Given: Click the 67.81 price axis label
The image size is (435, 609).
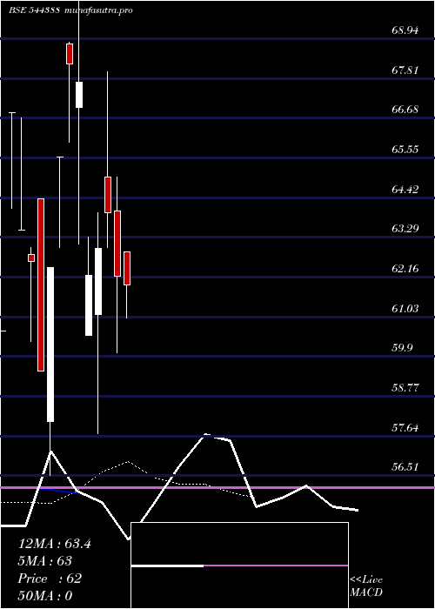Looking at the screenshot, I should (x=405, y=70).
